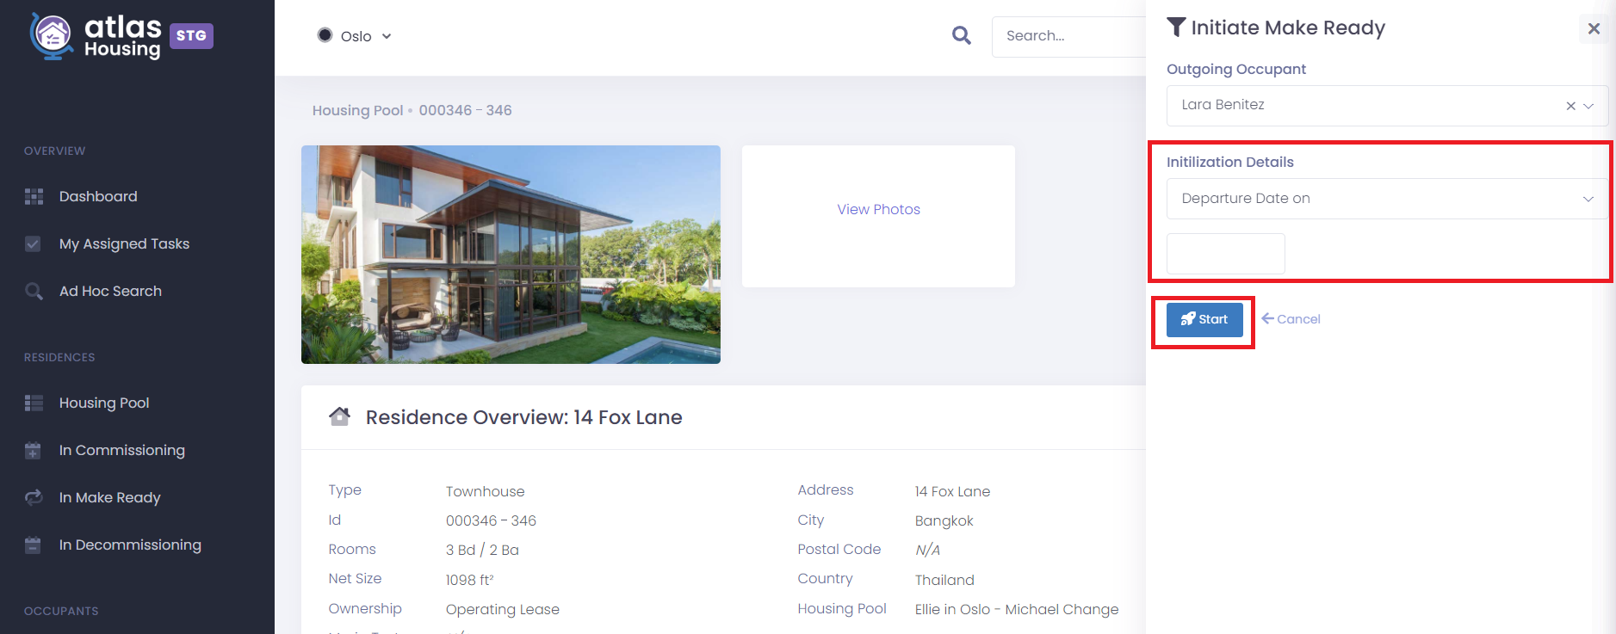Click the STG environment badge

click(191, 36)
